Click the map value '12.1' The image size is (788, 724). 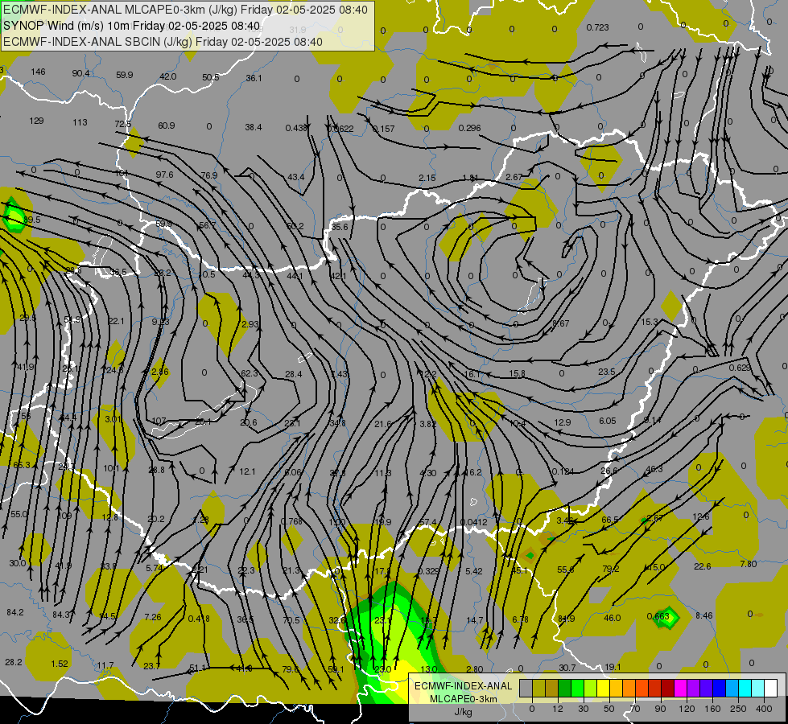coord(247,471)
